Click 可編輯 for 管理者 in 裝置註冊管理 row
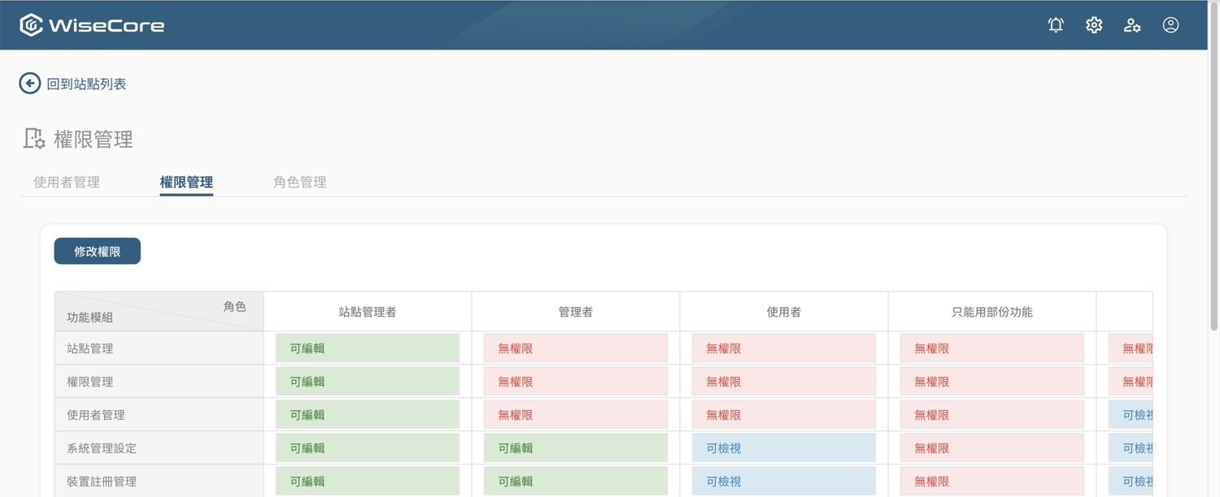Screen dimensions: 1220x497 click(x=576, y=482)
